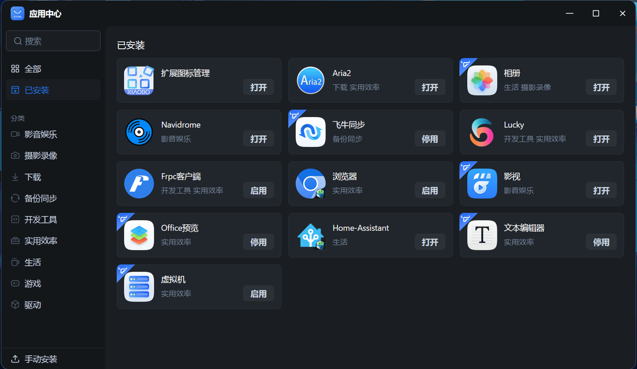637x369 pixels.
Task: Click the 扩展图标管理 app icon
Action: click(139, 81)
